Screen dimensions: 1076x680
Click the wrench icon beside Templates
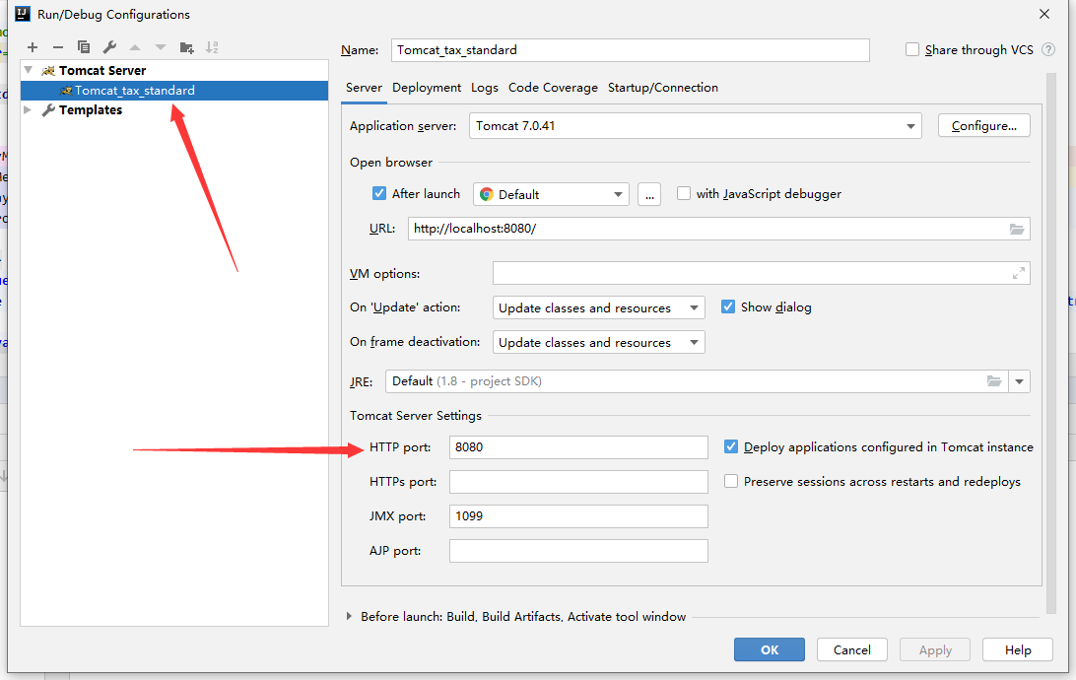pos(48,109)
